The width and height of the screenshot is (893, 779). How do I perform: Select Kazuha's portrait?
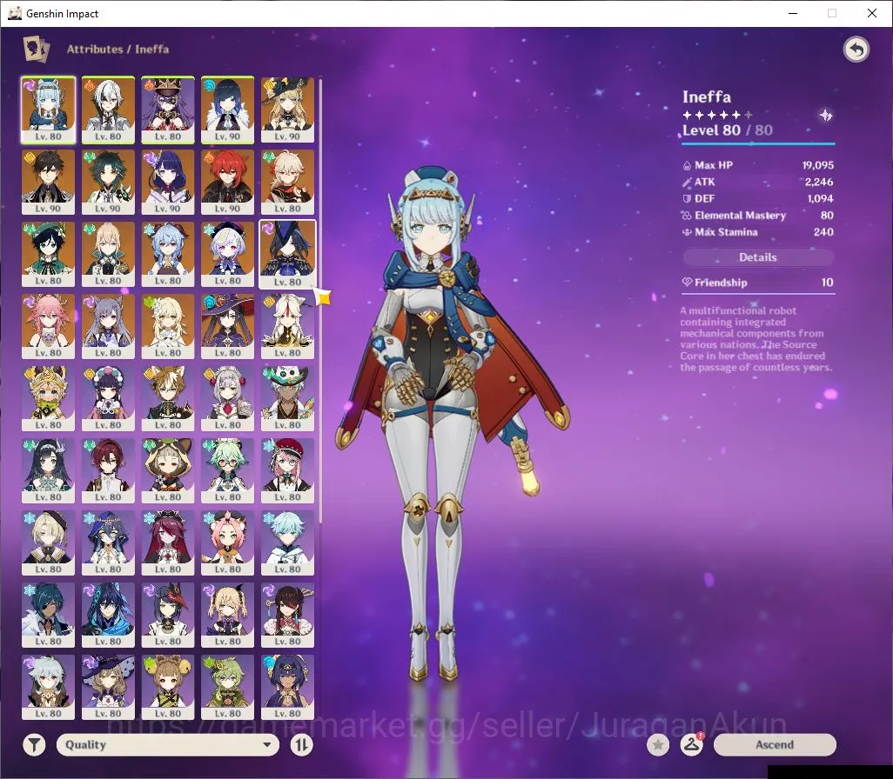pyautogui.click(x=287, y=182)
